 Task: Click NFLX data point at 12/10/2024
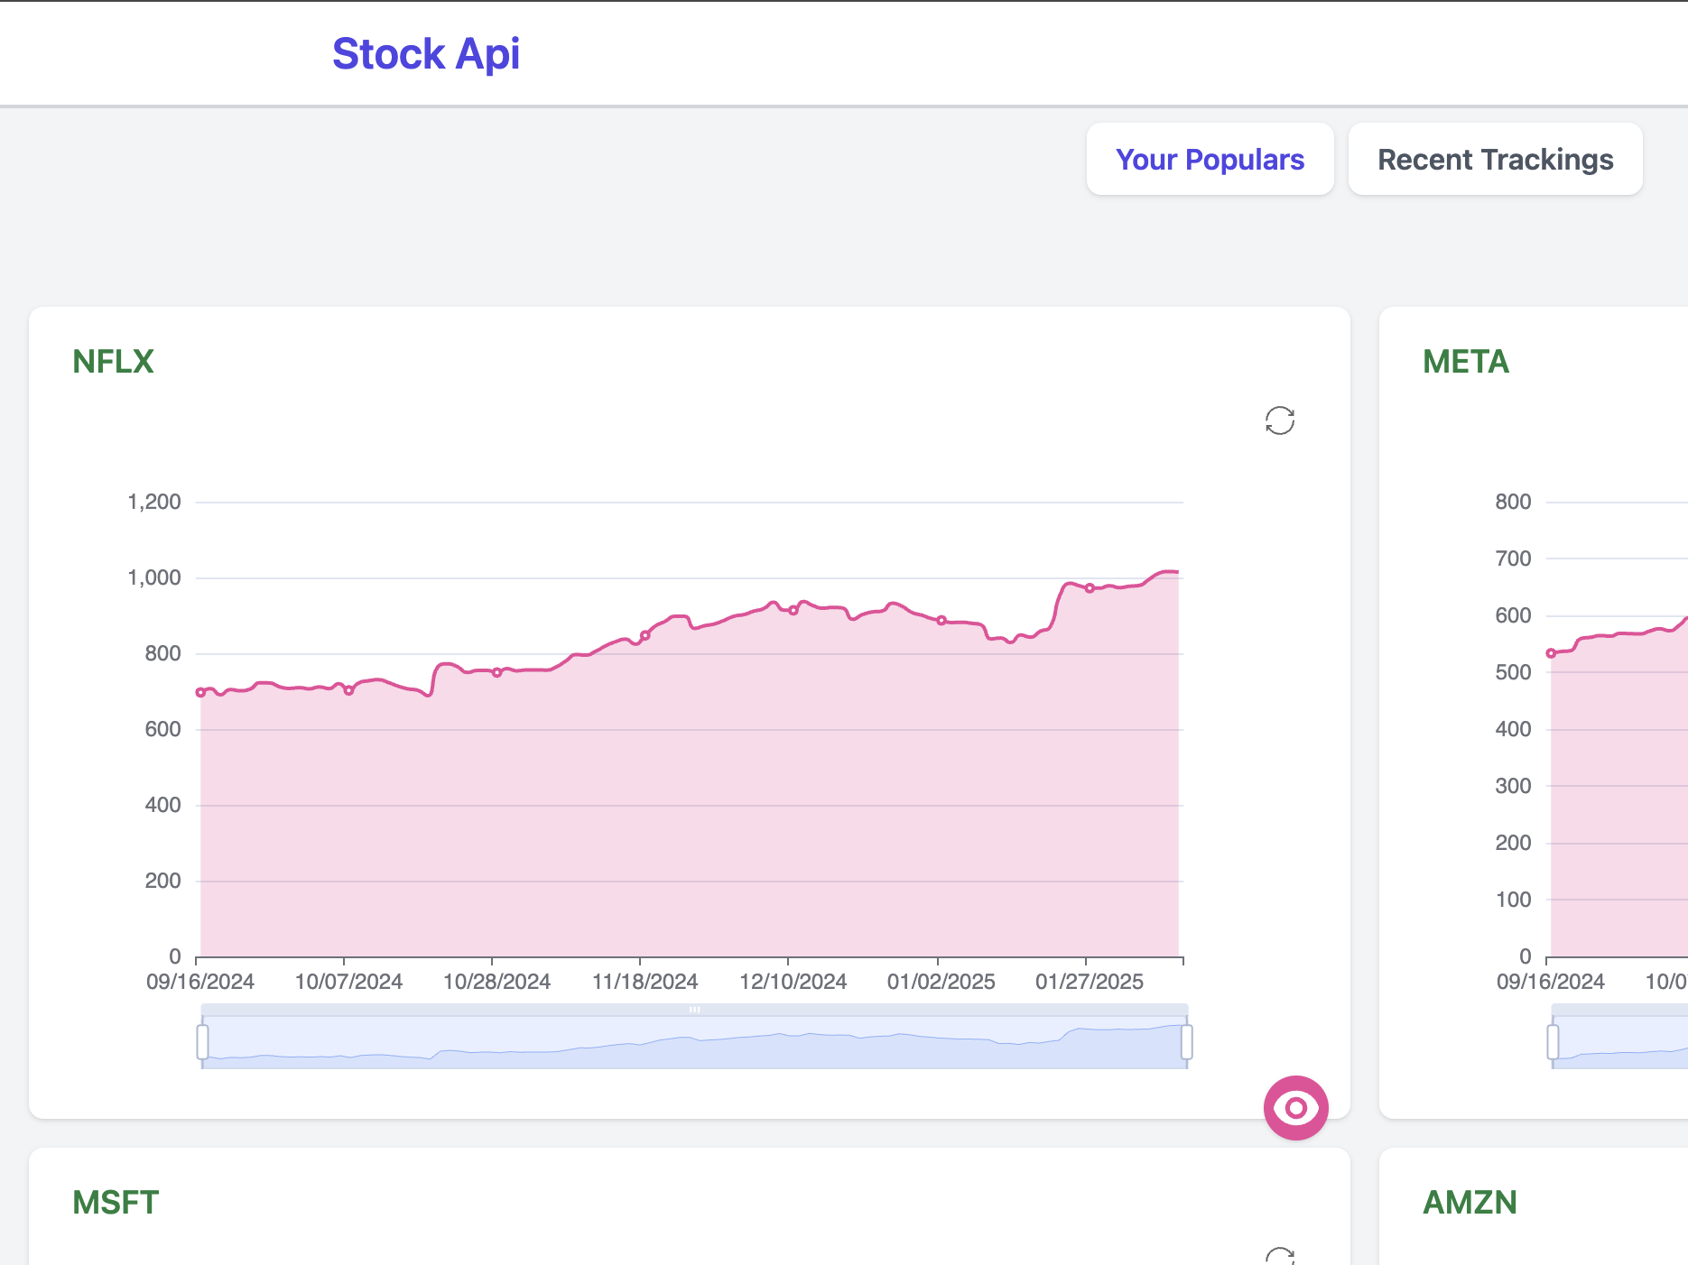point(793,611)
